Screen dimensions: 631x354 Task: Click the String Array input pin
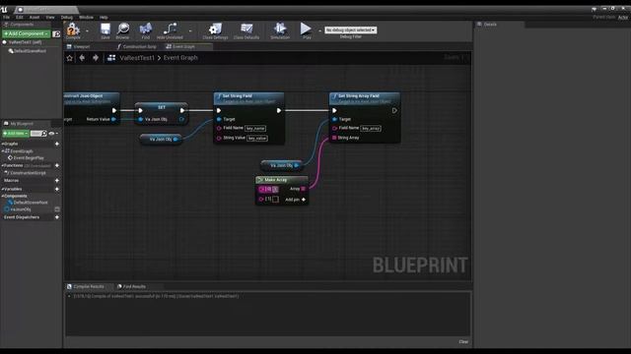[x=334, y=138]
